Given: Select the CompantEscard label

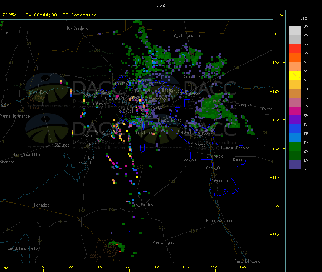Looking at the screenshot, I should 235,148.
